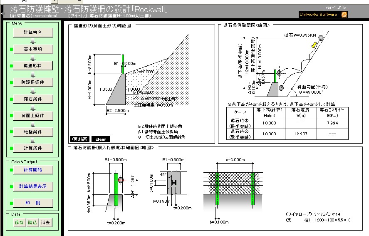
Task: Click down arrow below 擁壁形状 button
Action: pyautogui.click(x=33, y=75)
